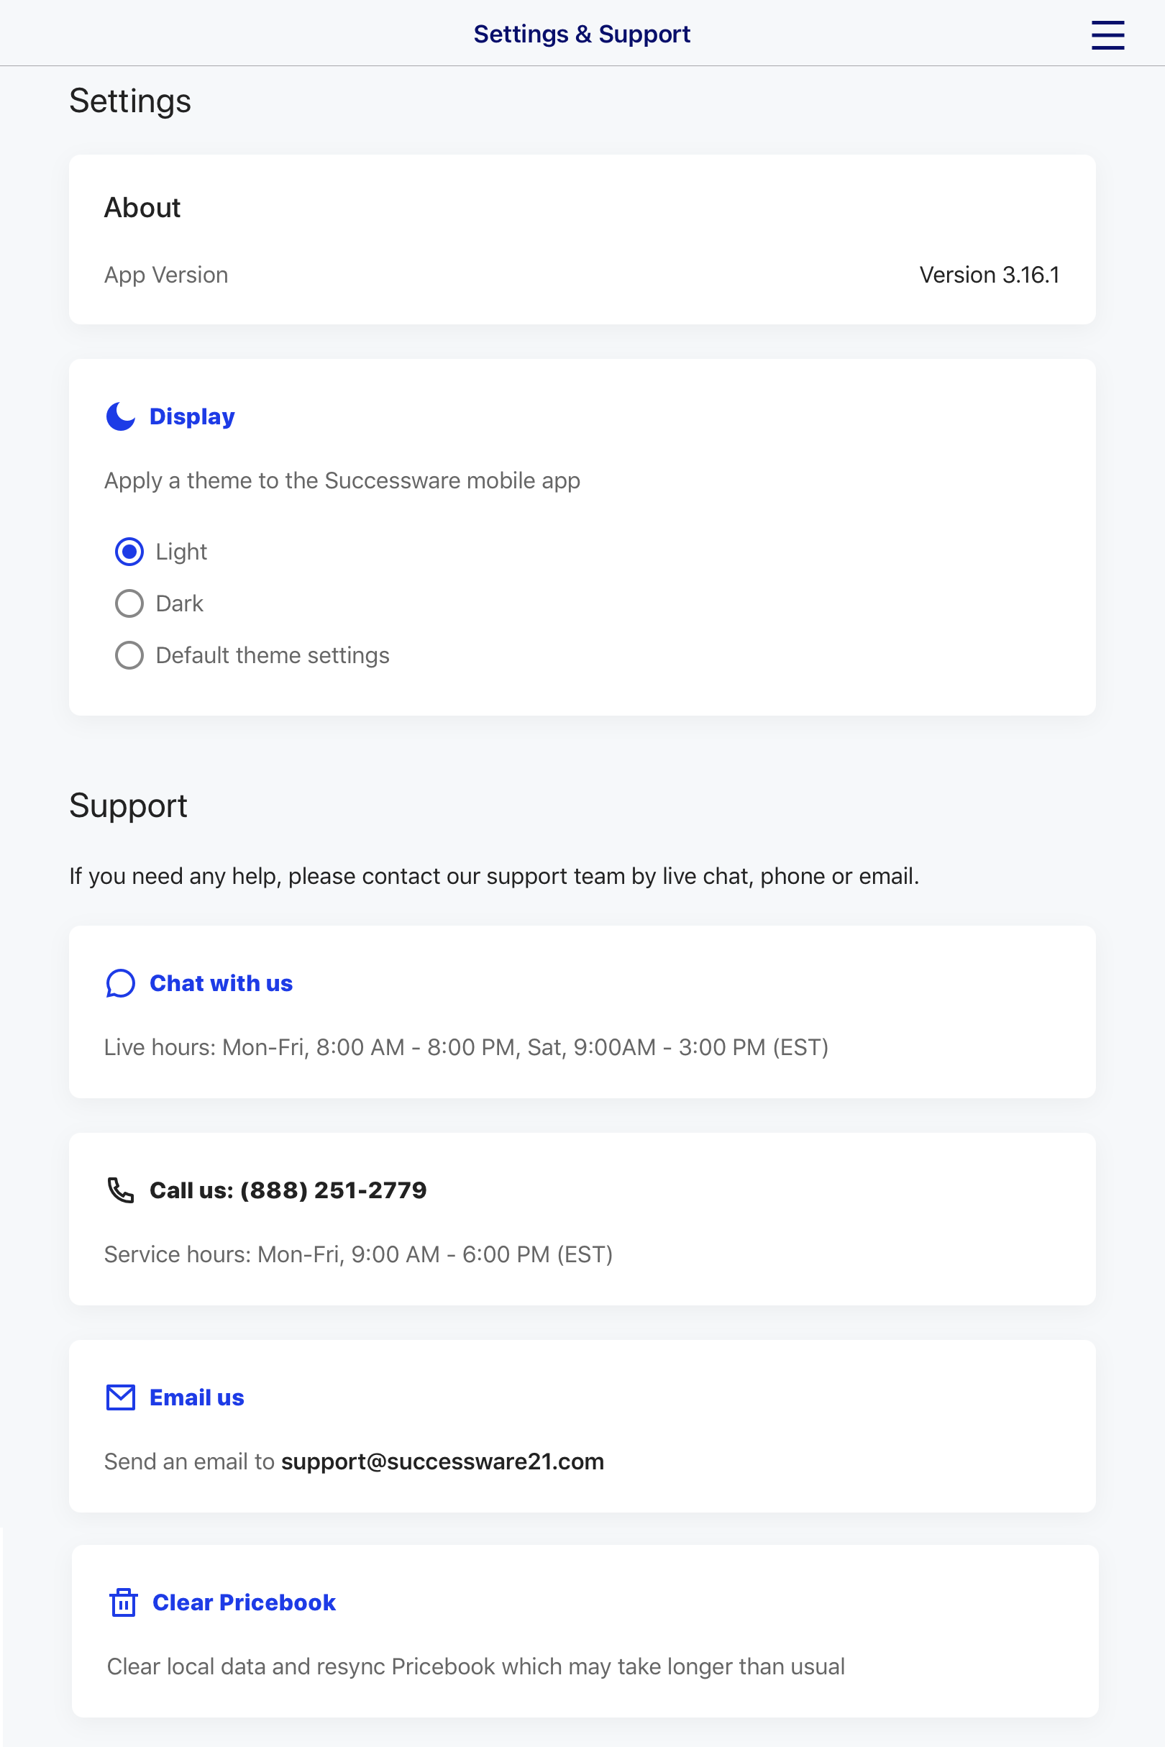Tap the chat live hours description
This screenshot has height=1747, width=1165.
click(x=466, y=1047)
